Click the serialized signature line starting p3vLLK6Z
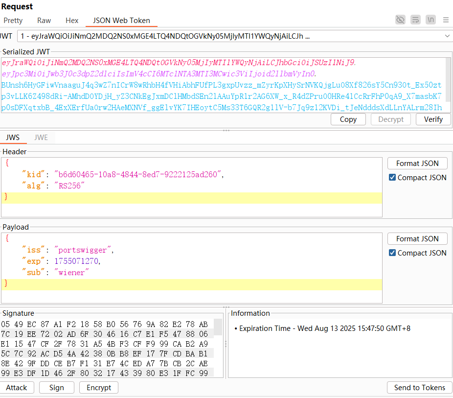Image resolution: width=453 pixels, height=398 pixels. pyautogui.click(x=221, y=96)
